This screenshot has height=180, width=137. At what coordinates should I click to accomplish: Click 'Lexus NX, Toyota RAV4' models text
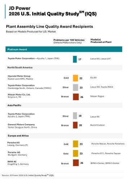tap(102, 87)
